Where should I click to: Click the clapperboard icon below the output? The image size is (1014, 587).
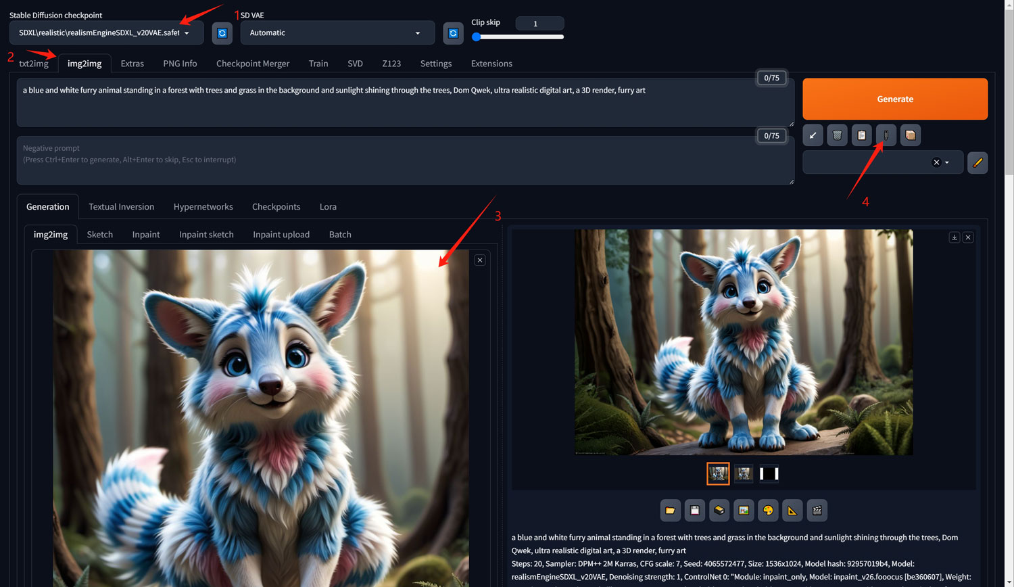pos(817,511)
